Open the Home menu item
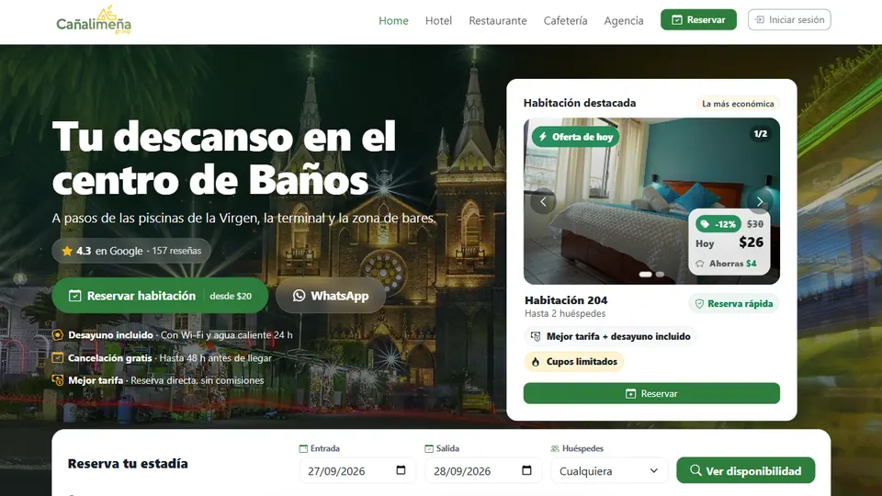The image size is (882, 496). pos(393,21)
